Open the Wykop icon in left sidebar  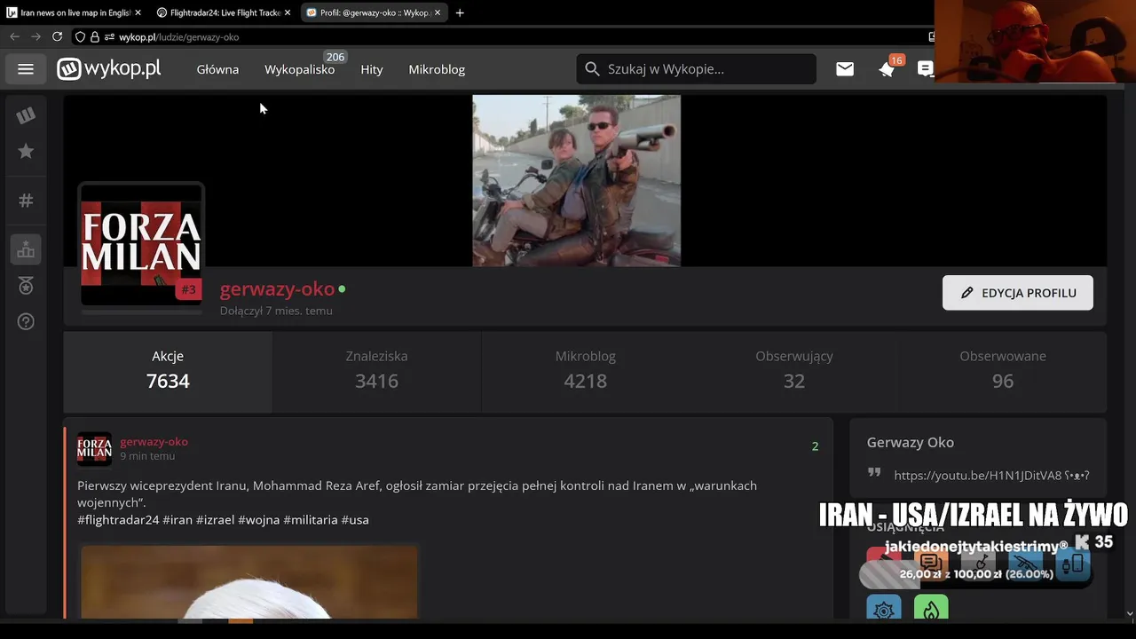pos(26,115)
